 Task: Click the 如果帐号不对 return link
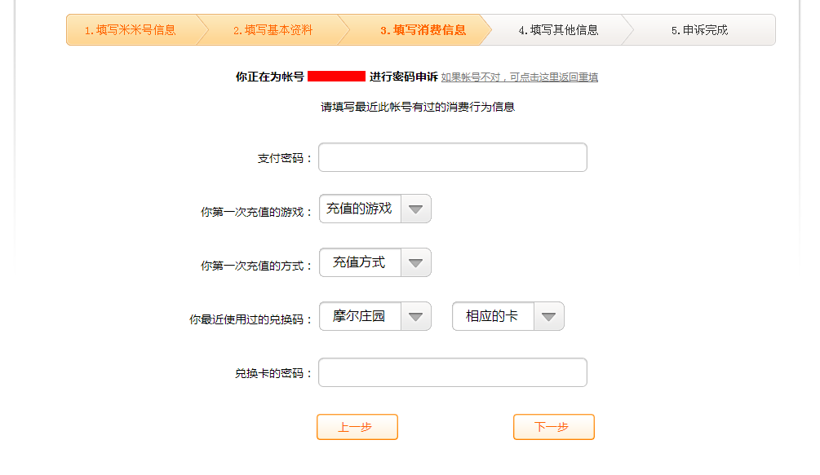[x=520, y=77]
